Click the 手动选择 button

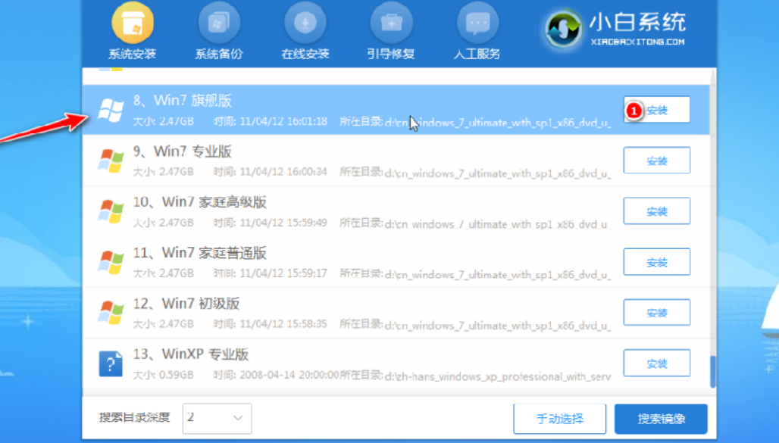click(559, 419)
